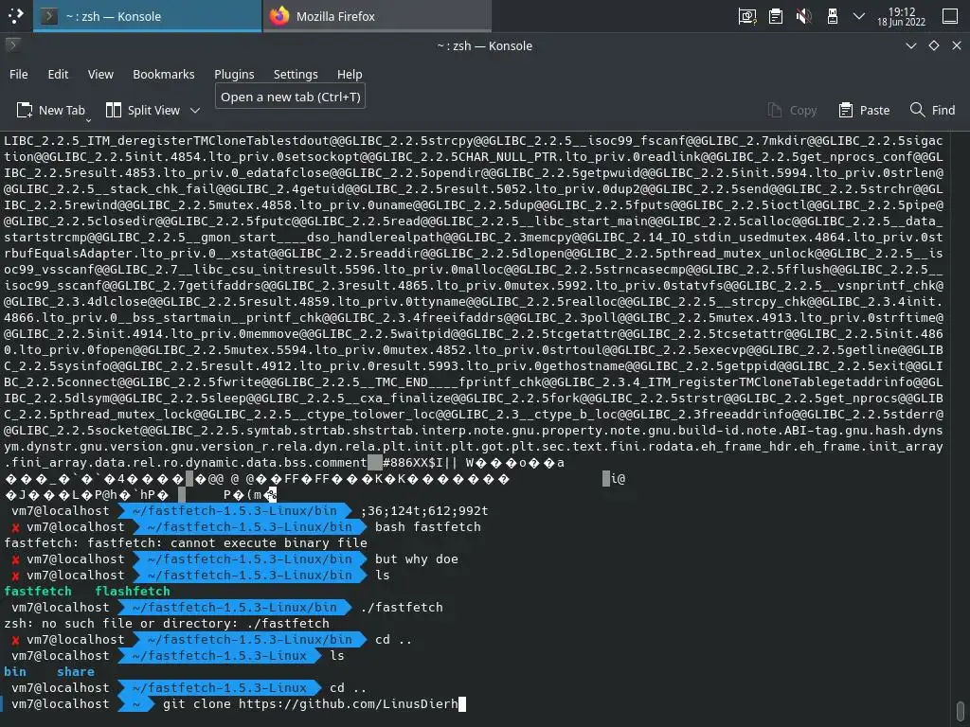Viewport: 970px width, 727px height.
Task: Open the Plugins menu
Action: coord(234,74)
